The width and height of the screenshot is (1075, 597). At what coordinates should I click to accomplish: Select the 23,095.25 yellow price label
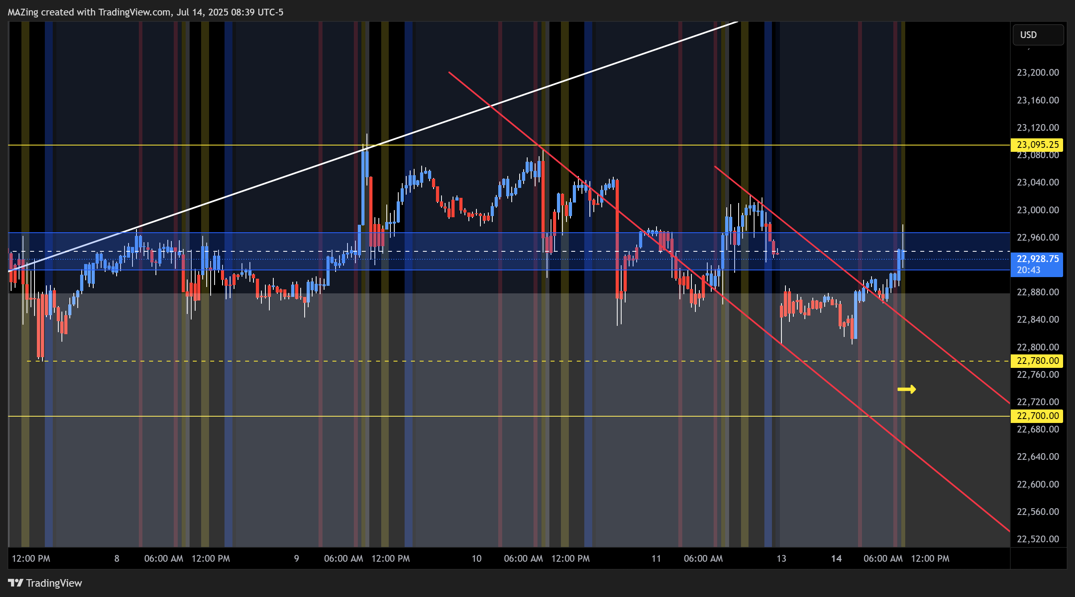[1037, 145]
